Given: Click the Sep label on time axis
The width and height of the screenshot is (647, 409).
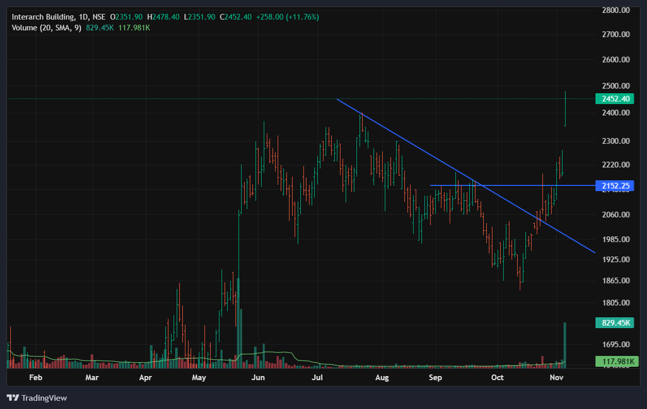Looking at the screenshot, I should [436, 378].
